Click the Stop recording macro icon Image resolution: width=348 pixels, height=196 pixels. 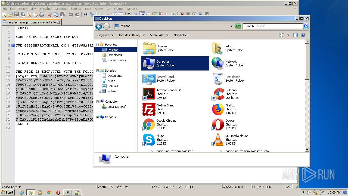click(188, 14)
